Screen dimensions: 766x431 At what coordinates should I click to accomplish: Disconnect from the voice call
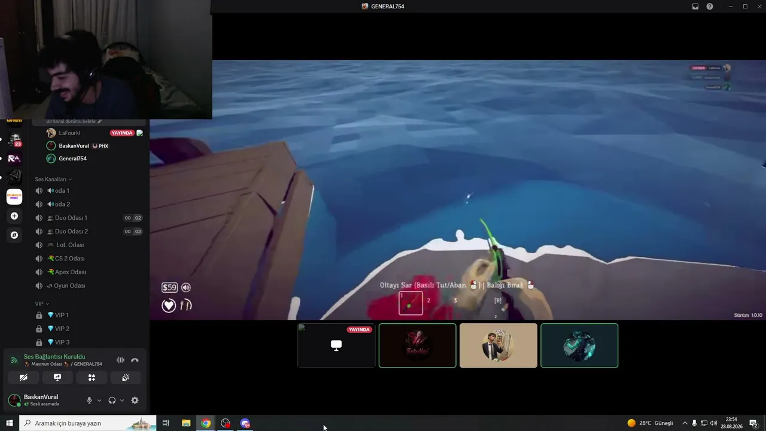135,360
